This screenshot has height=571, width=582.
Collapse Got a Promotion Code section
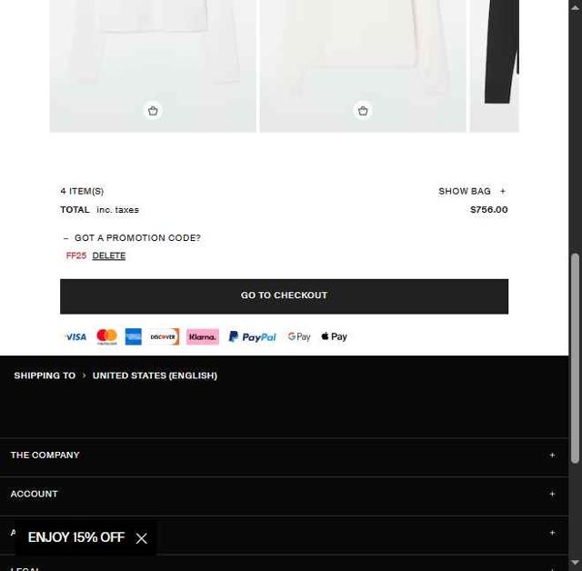132,238
